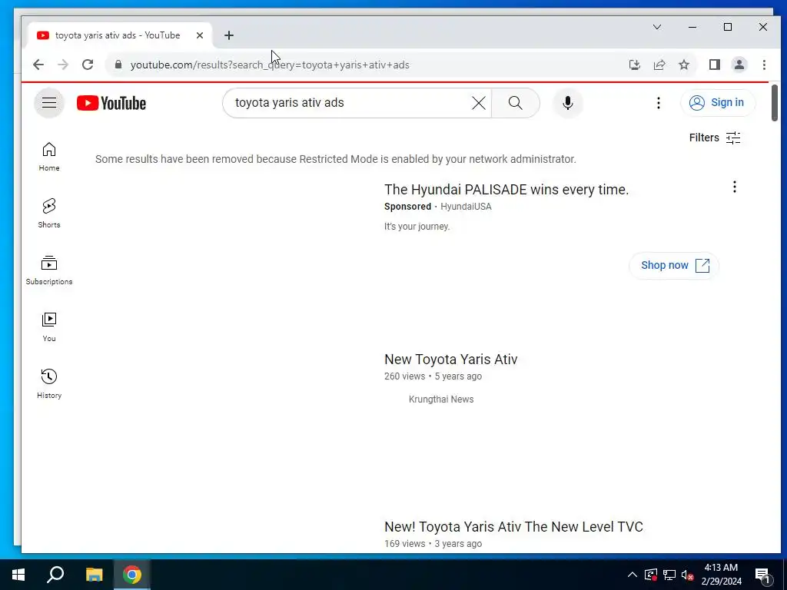Image resolution: width=787 pixels, height=590 pixels.
Task: Open the Windows Start menu
Action: (18, 575)
